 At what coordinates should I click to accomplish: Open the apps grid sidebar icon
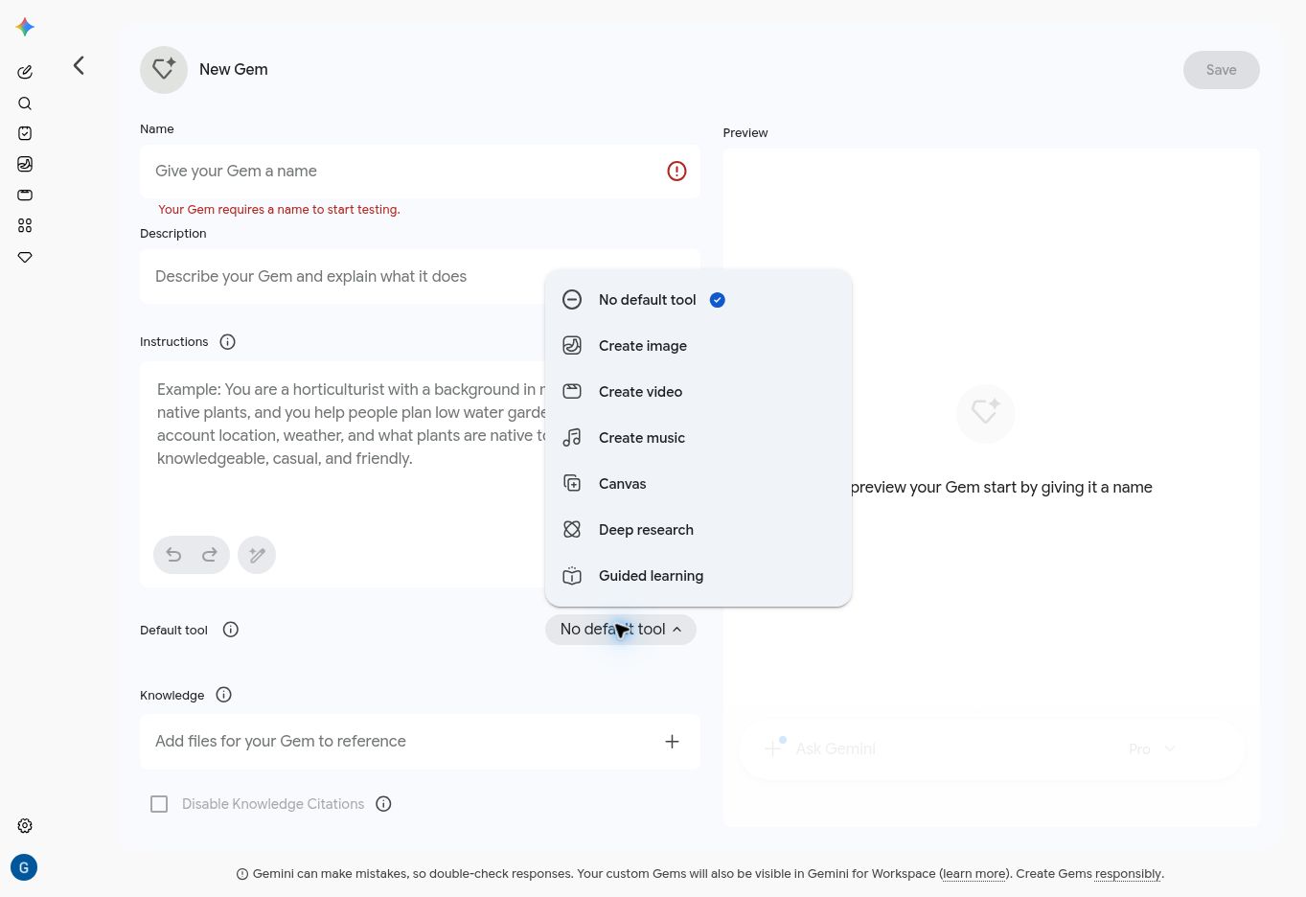25,225
